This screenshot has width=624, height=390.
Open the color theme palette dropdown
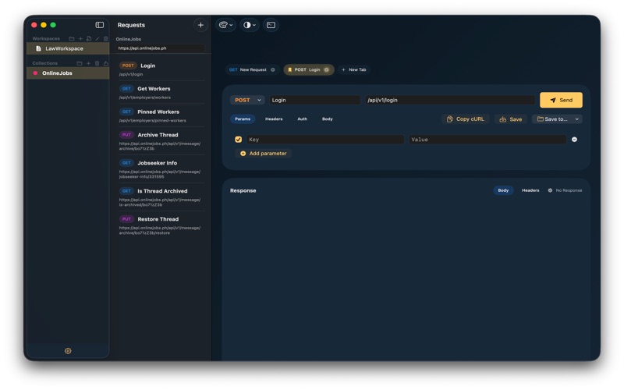(225, 25)
